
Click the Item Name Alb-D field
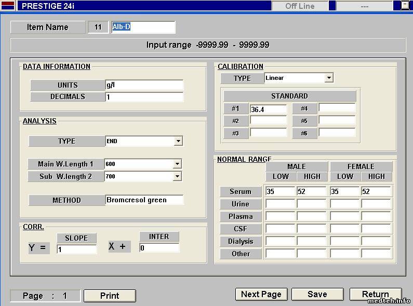pos(143,27)
